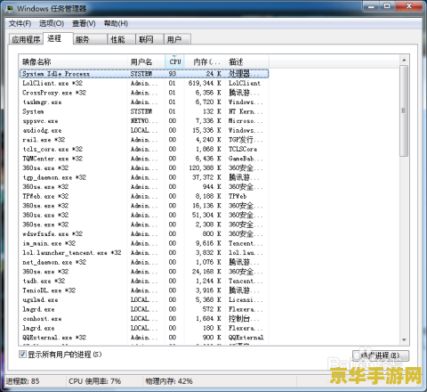The width and height of the screenshot is (427, 392).
Task: Select the 进程 tab
Action: point(58,38)
